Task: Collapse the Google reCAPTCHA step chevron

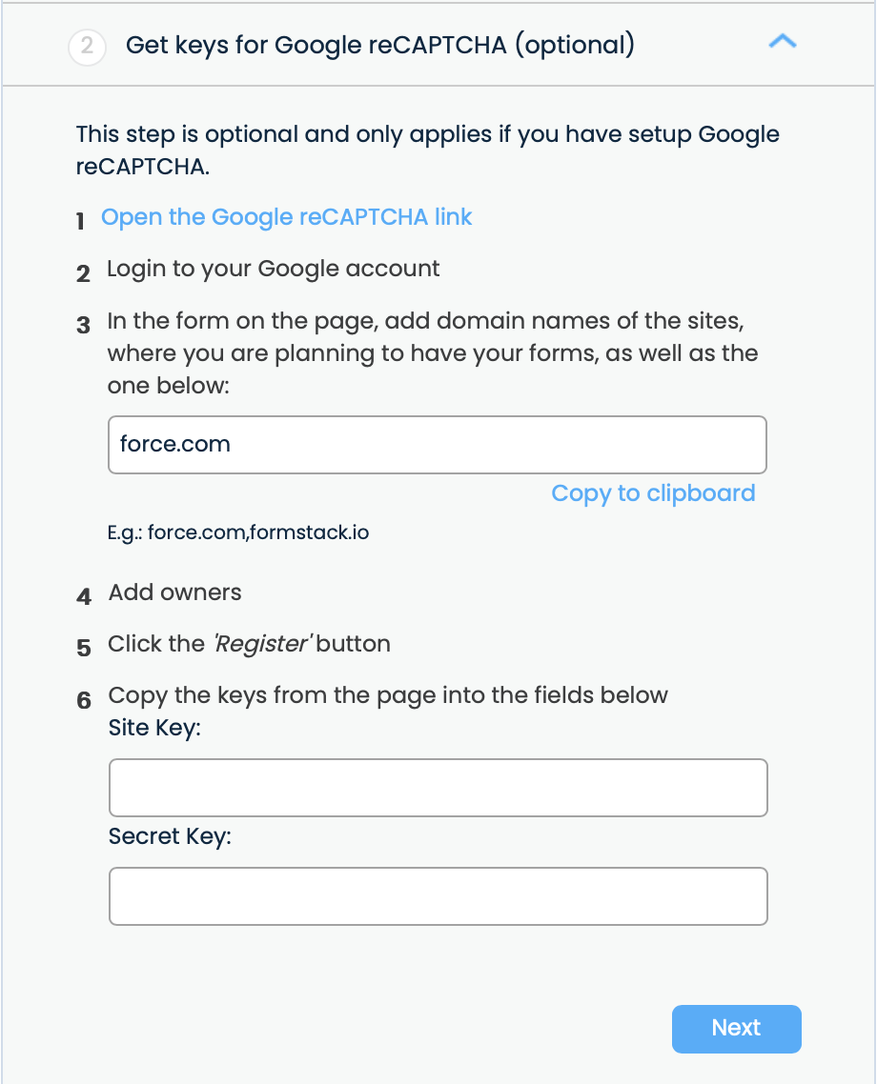Action: pos(782,42)
